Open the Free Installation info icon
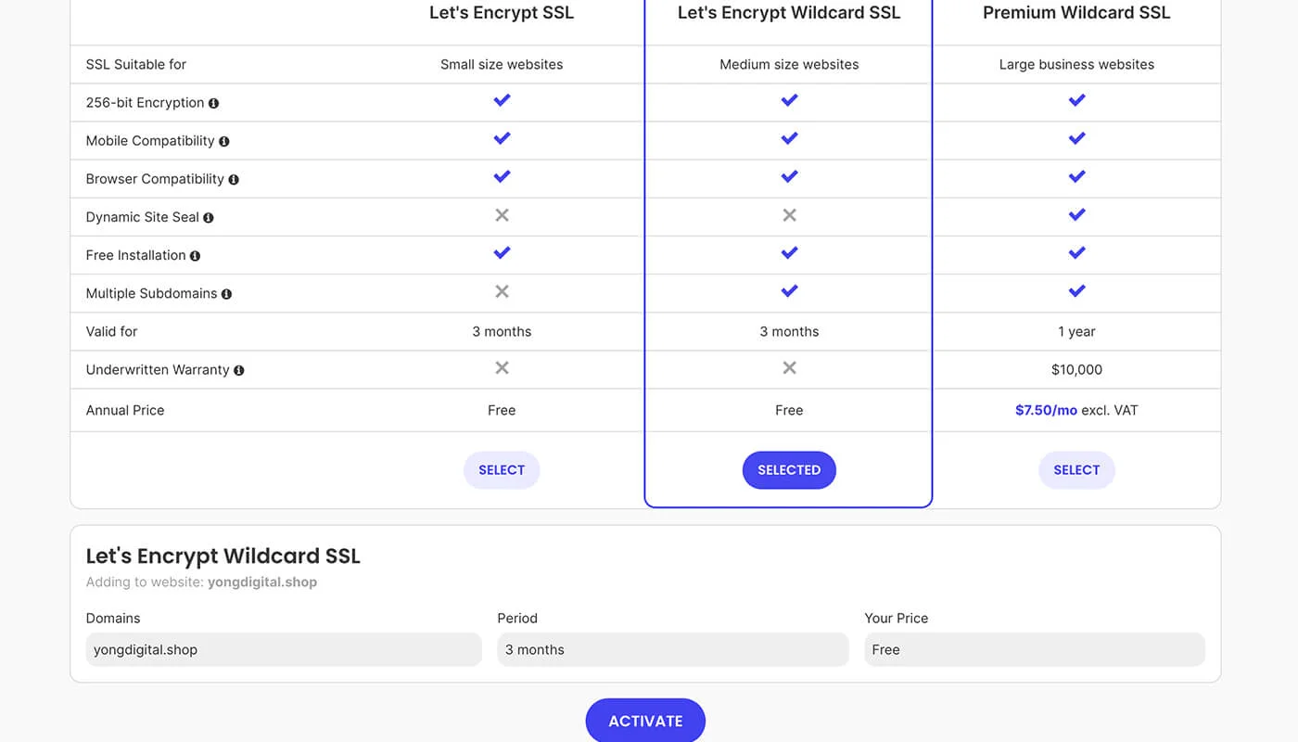The image size is (1298, 742). pyautogui.click(x=195, y=255)
